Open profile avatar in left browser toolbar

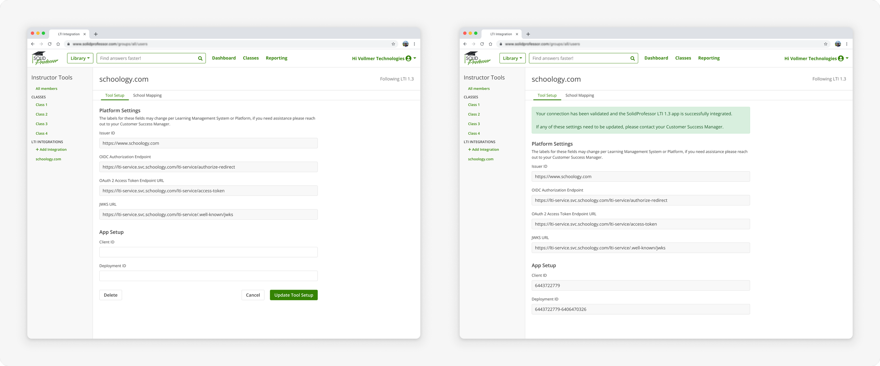[406, 44]
